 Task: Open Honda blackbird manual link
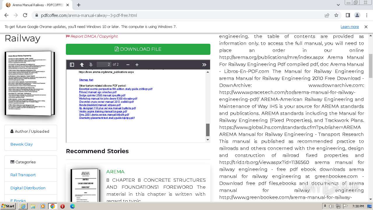(100, 105)
